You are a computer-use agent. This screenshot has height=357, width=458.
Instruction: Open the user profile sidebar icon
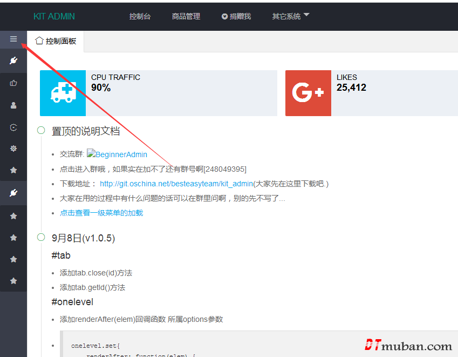point(13,105)
